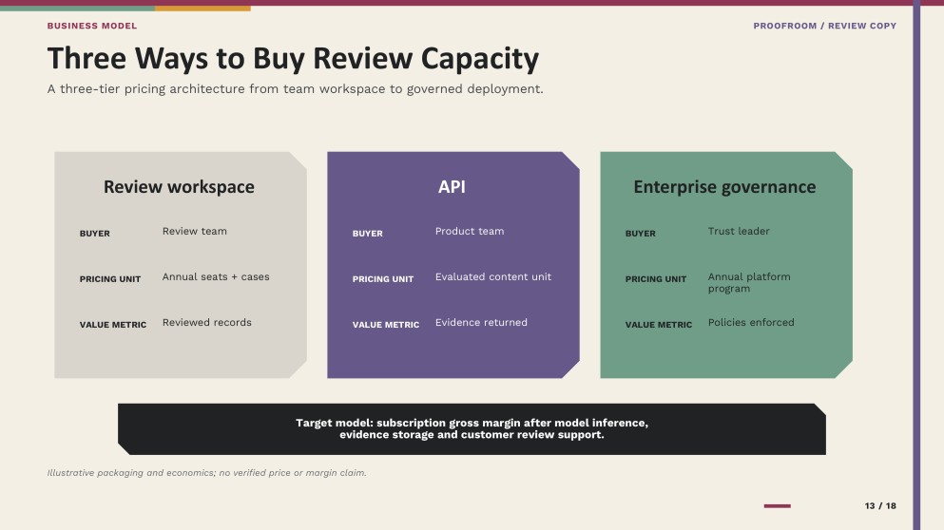Screen dimensions: 944x530
Task: Select the Enterprise governance card heading
Action: click(724, 186)
